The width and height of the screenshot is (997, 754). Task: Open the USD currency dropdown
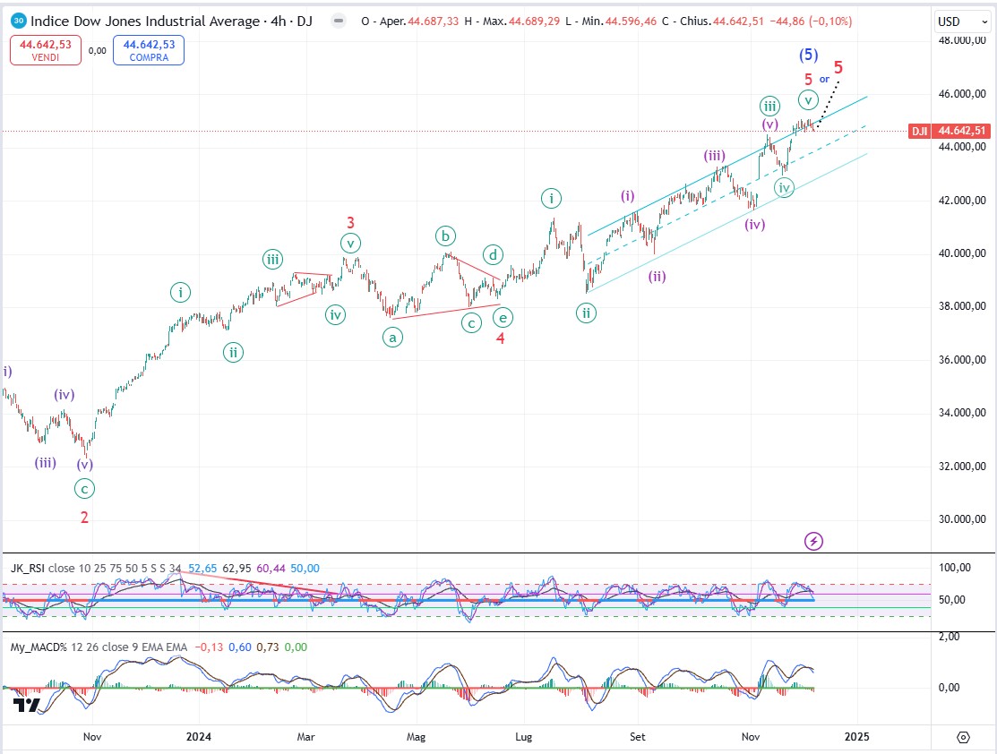tap(963, 21)
